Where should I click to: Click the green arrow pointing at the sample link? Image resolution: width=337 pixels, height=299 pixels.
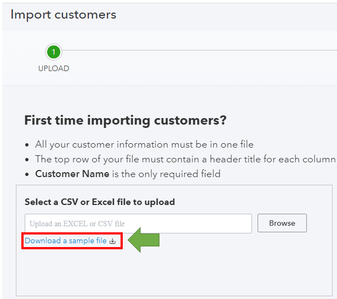point(142,241)
